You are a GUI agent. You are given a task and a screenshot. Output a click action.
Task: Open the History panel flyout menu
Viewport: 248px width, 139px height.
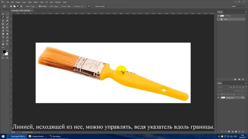coord(246,12)
